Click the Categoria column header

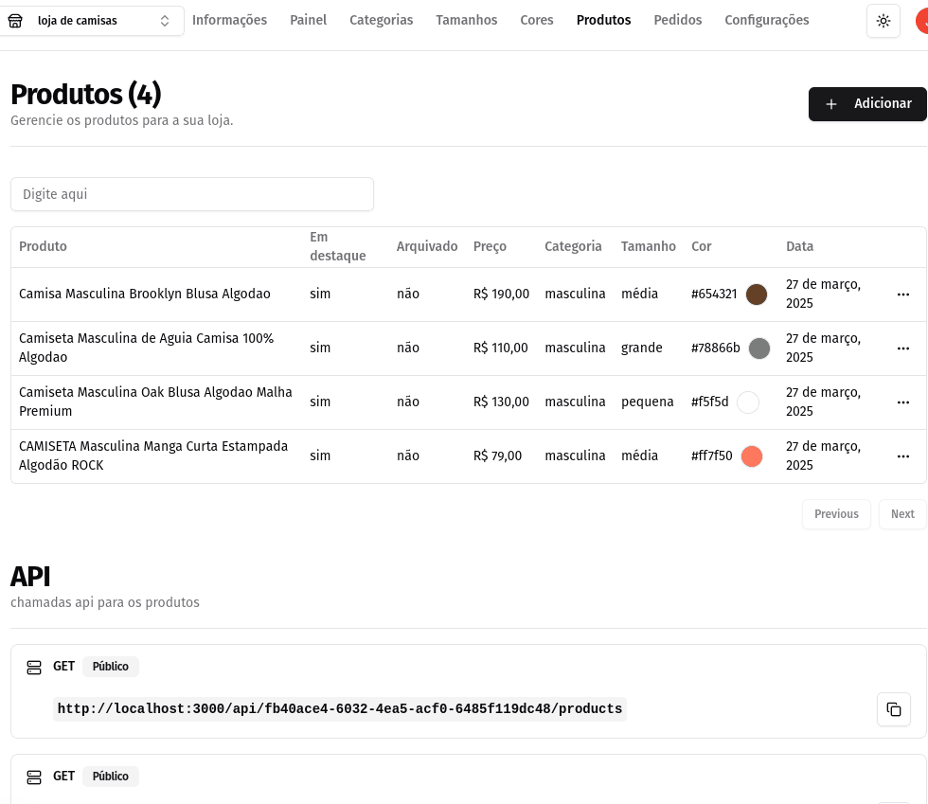pyautogui.click(x=573, y=246)
